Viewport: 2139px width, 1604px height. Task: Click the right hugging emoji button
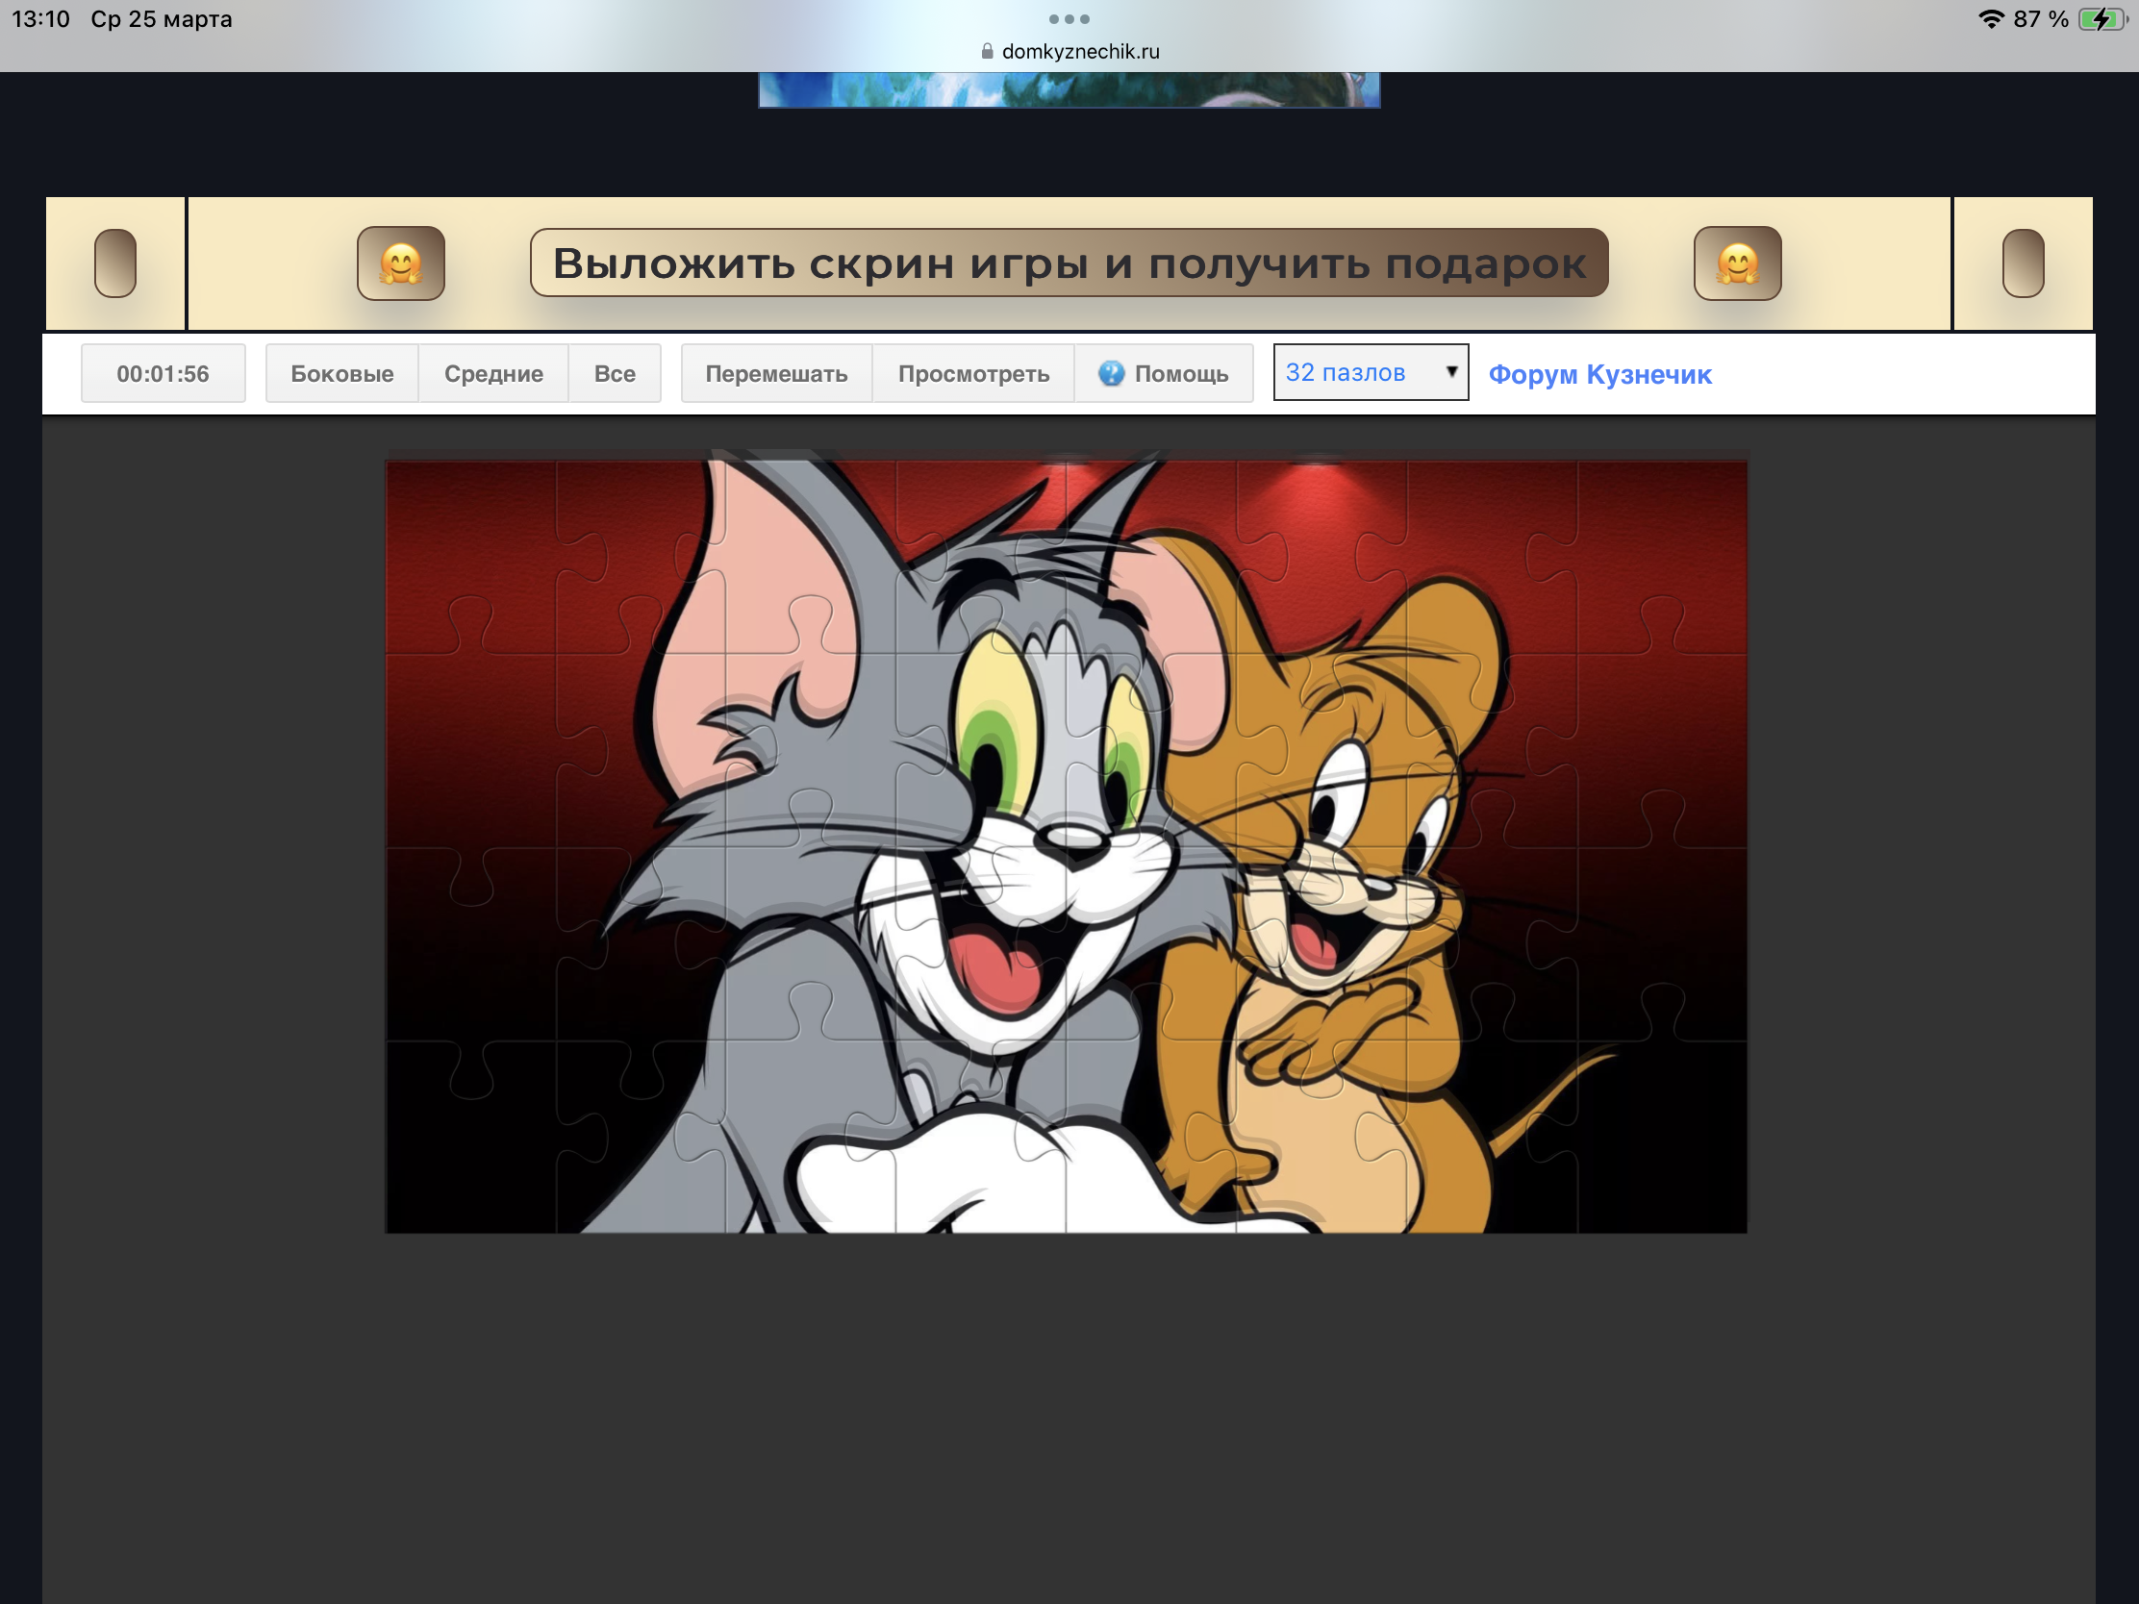click(x=1737, y=263)
